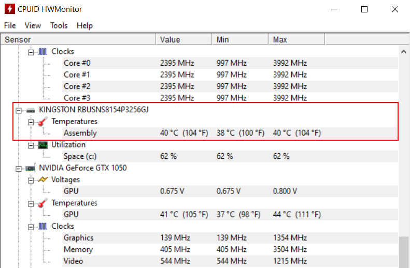Select the Core #3 row
Image resolution: width=410 pixels, height=268 pixels.
[x=230, y=98]
